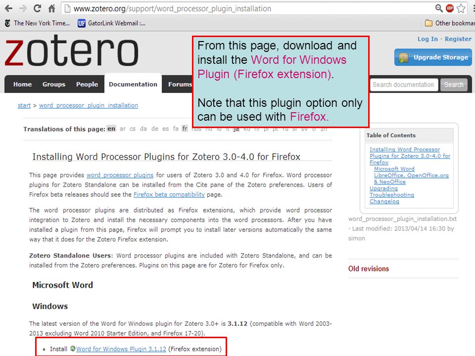Switch to the 'da' translation

(143, 129)
